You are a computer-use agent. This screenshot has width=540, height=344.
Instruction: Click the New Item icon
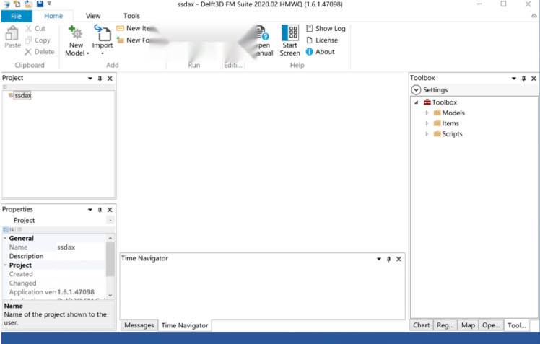click(x=120, y=28)
